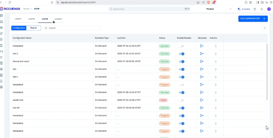273x138 pixels.
Task: Click ADD ASPM REPORT button
Action: coord(253,18)
